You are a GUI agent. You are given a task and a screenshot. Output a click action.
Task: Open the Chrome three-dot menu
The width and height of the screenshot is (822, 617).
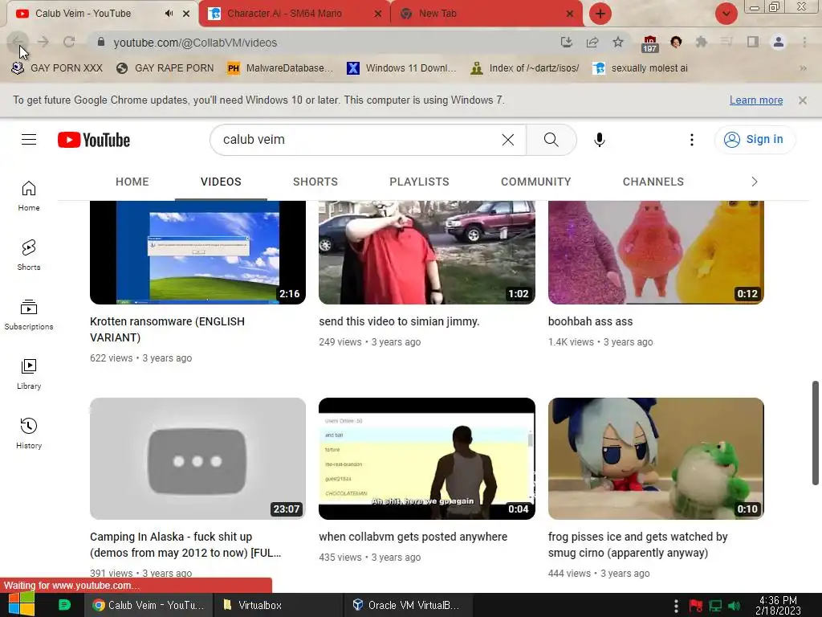pos(804,42)
